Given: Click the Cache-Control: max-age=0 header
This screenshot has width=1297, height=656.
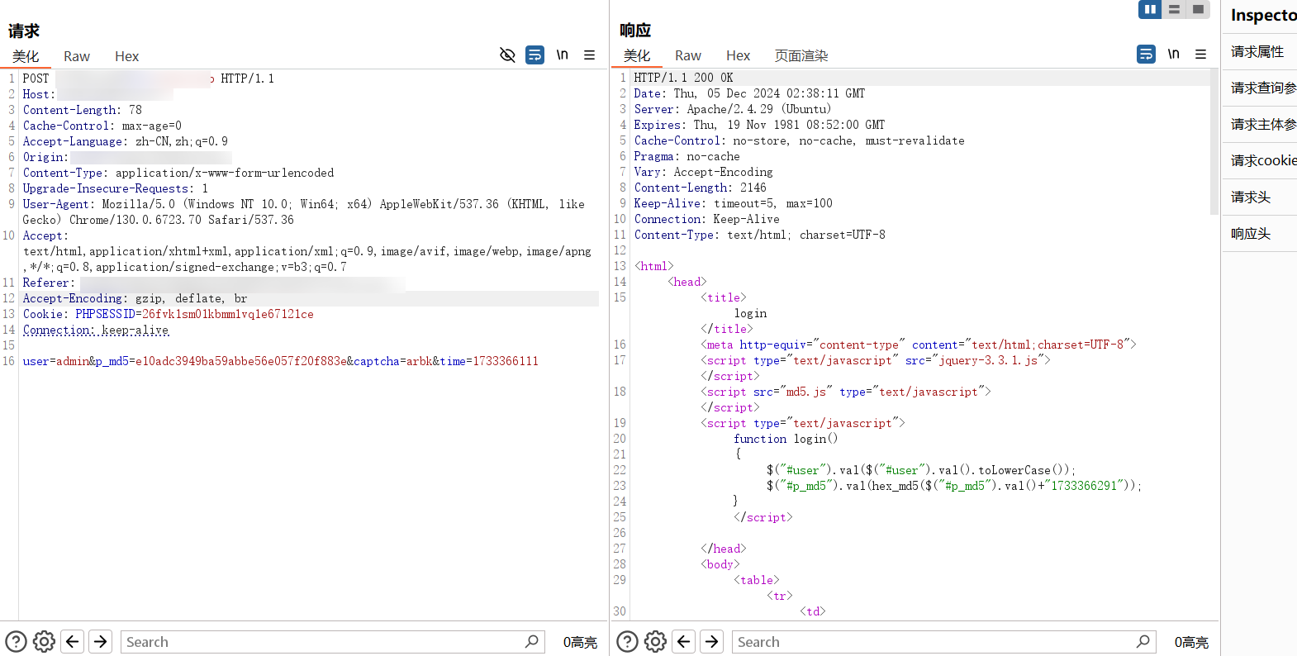Looking at the screenshot, I should pos(102,126).
